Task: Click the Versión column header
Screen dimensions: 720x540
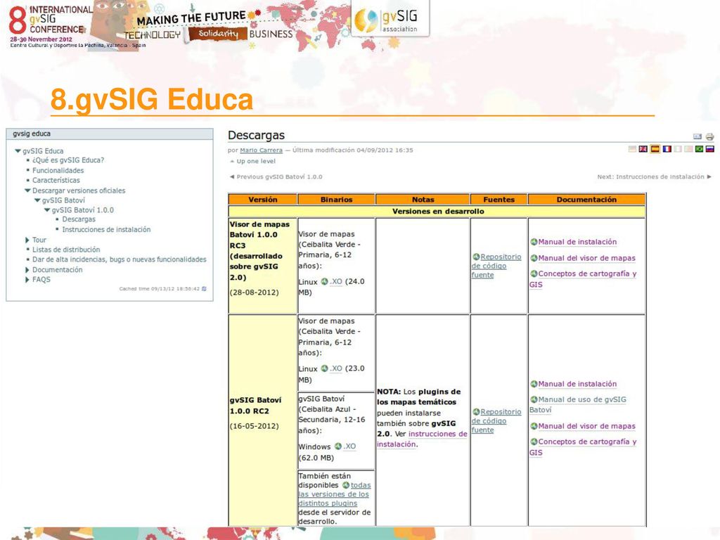Action: tap(263, 199)
